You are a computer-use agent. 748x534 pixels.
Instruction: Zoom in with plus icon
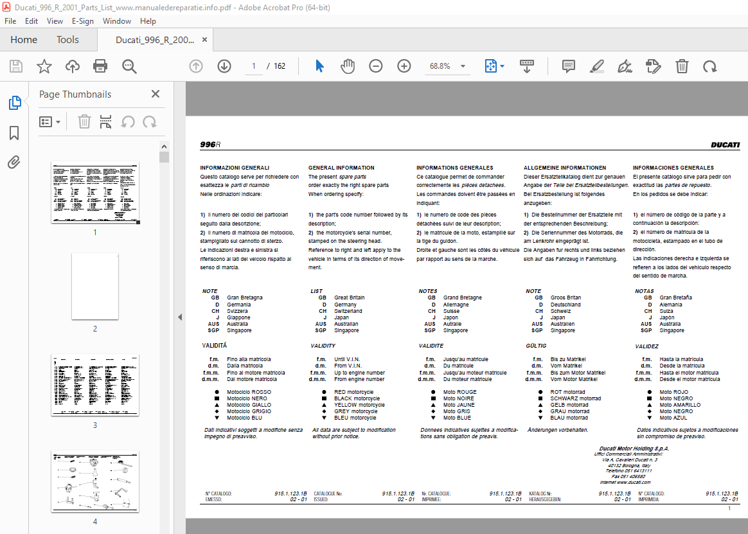click(x=404, y=66)
